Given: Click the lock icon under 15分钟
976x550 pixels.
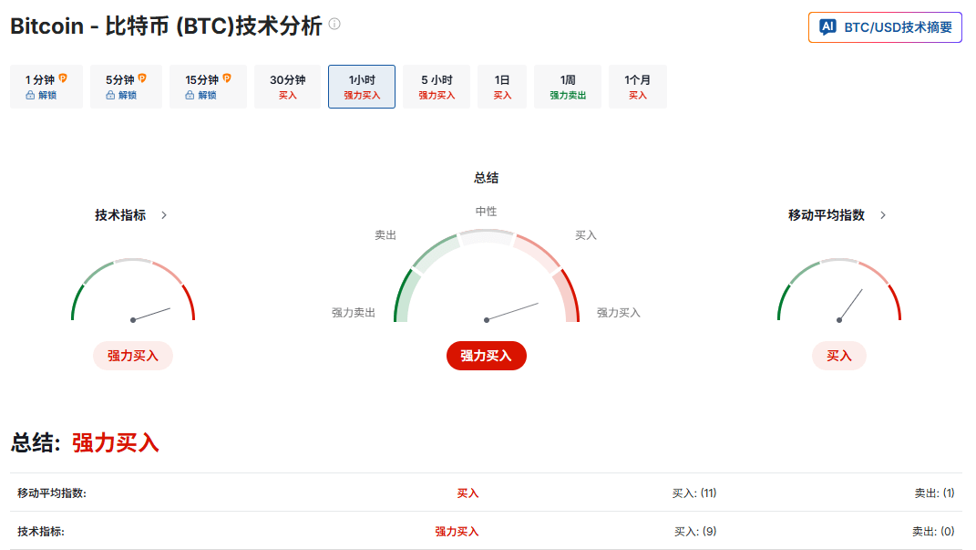Looking at the screenshot, I should [190, 95].
